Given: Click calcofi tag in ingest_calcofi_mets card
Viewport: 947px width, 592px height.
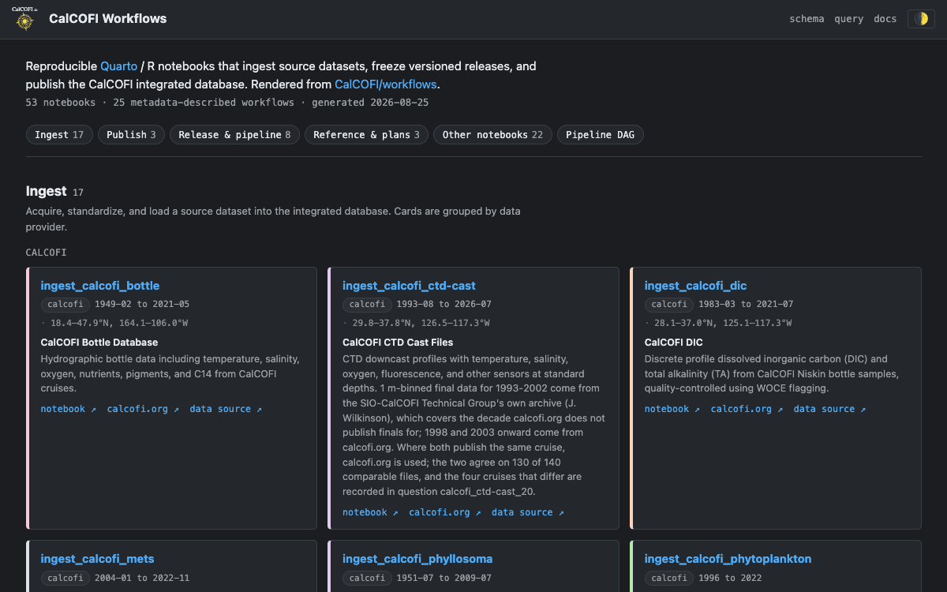Looking at the screenshot, I should click(66, 578).
